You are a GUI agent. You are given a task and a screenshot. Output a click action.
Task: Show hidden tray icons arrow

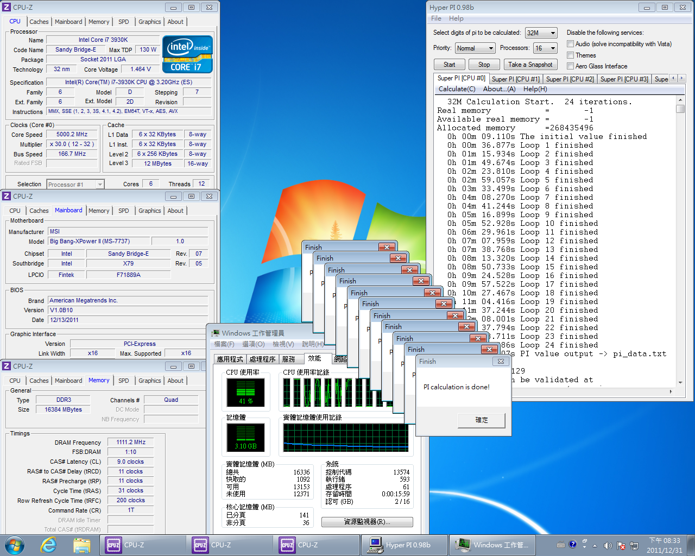pyautogui.click(x=595, y=545)
